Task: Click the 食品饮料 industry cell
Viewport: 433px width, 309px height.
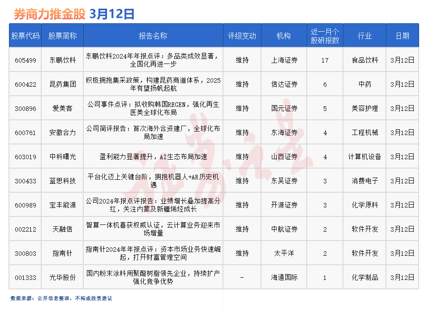Action: tap(365, 60)
